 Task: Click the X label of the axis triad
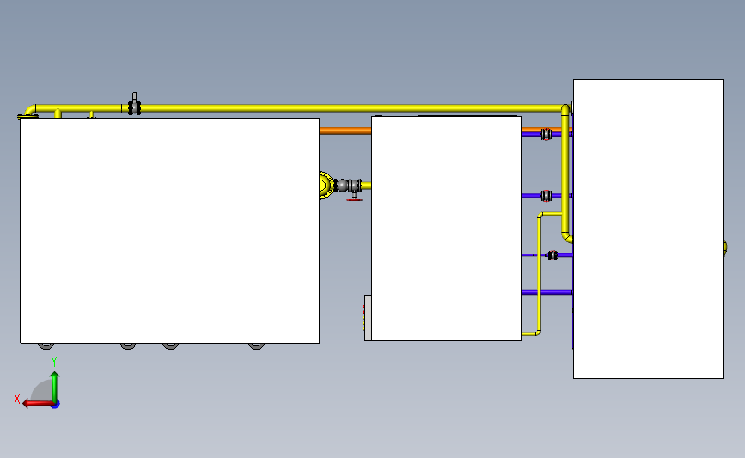[17, 399]
